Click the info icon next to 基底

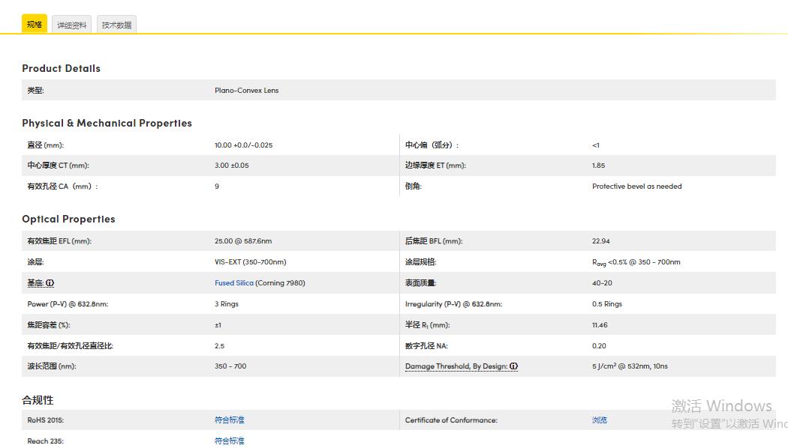(x=50, y=283)
